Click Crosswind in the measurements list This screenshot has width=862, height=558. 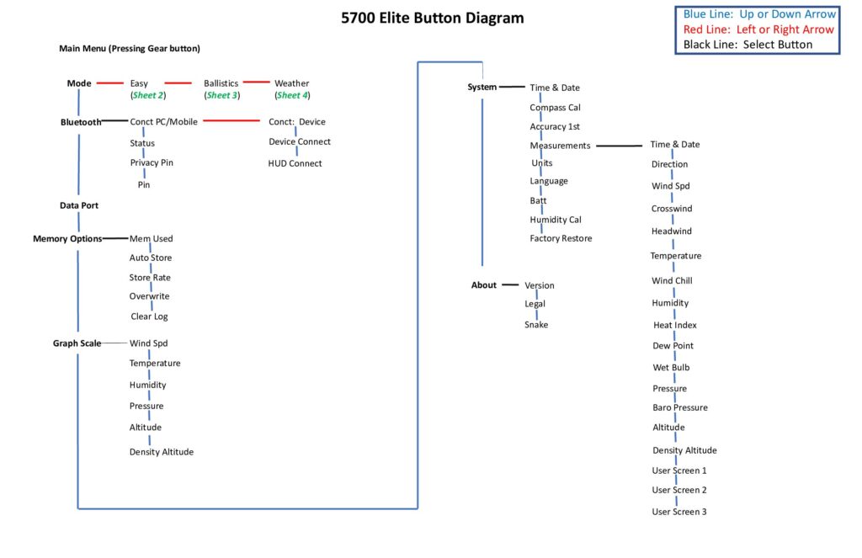pos(672,209)
